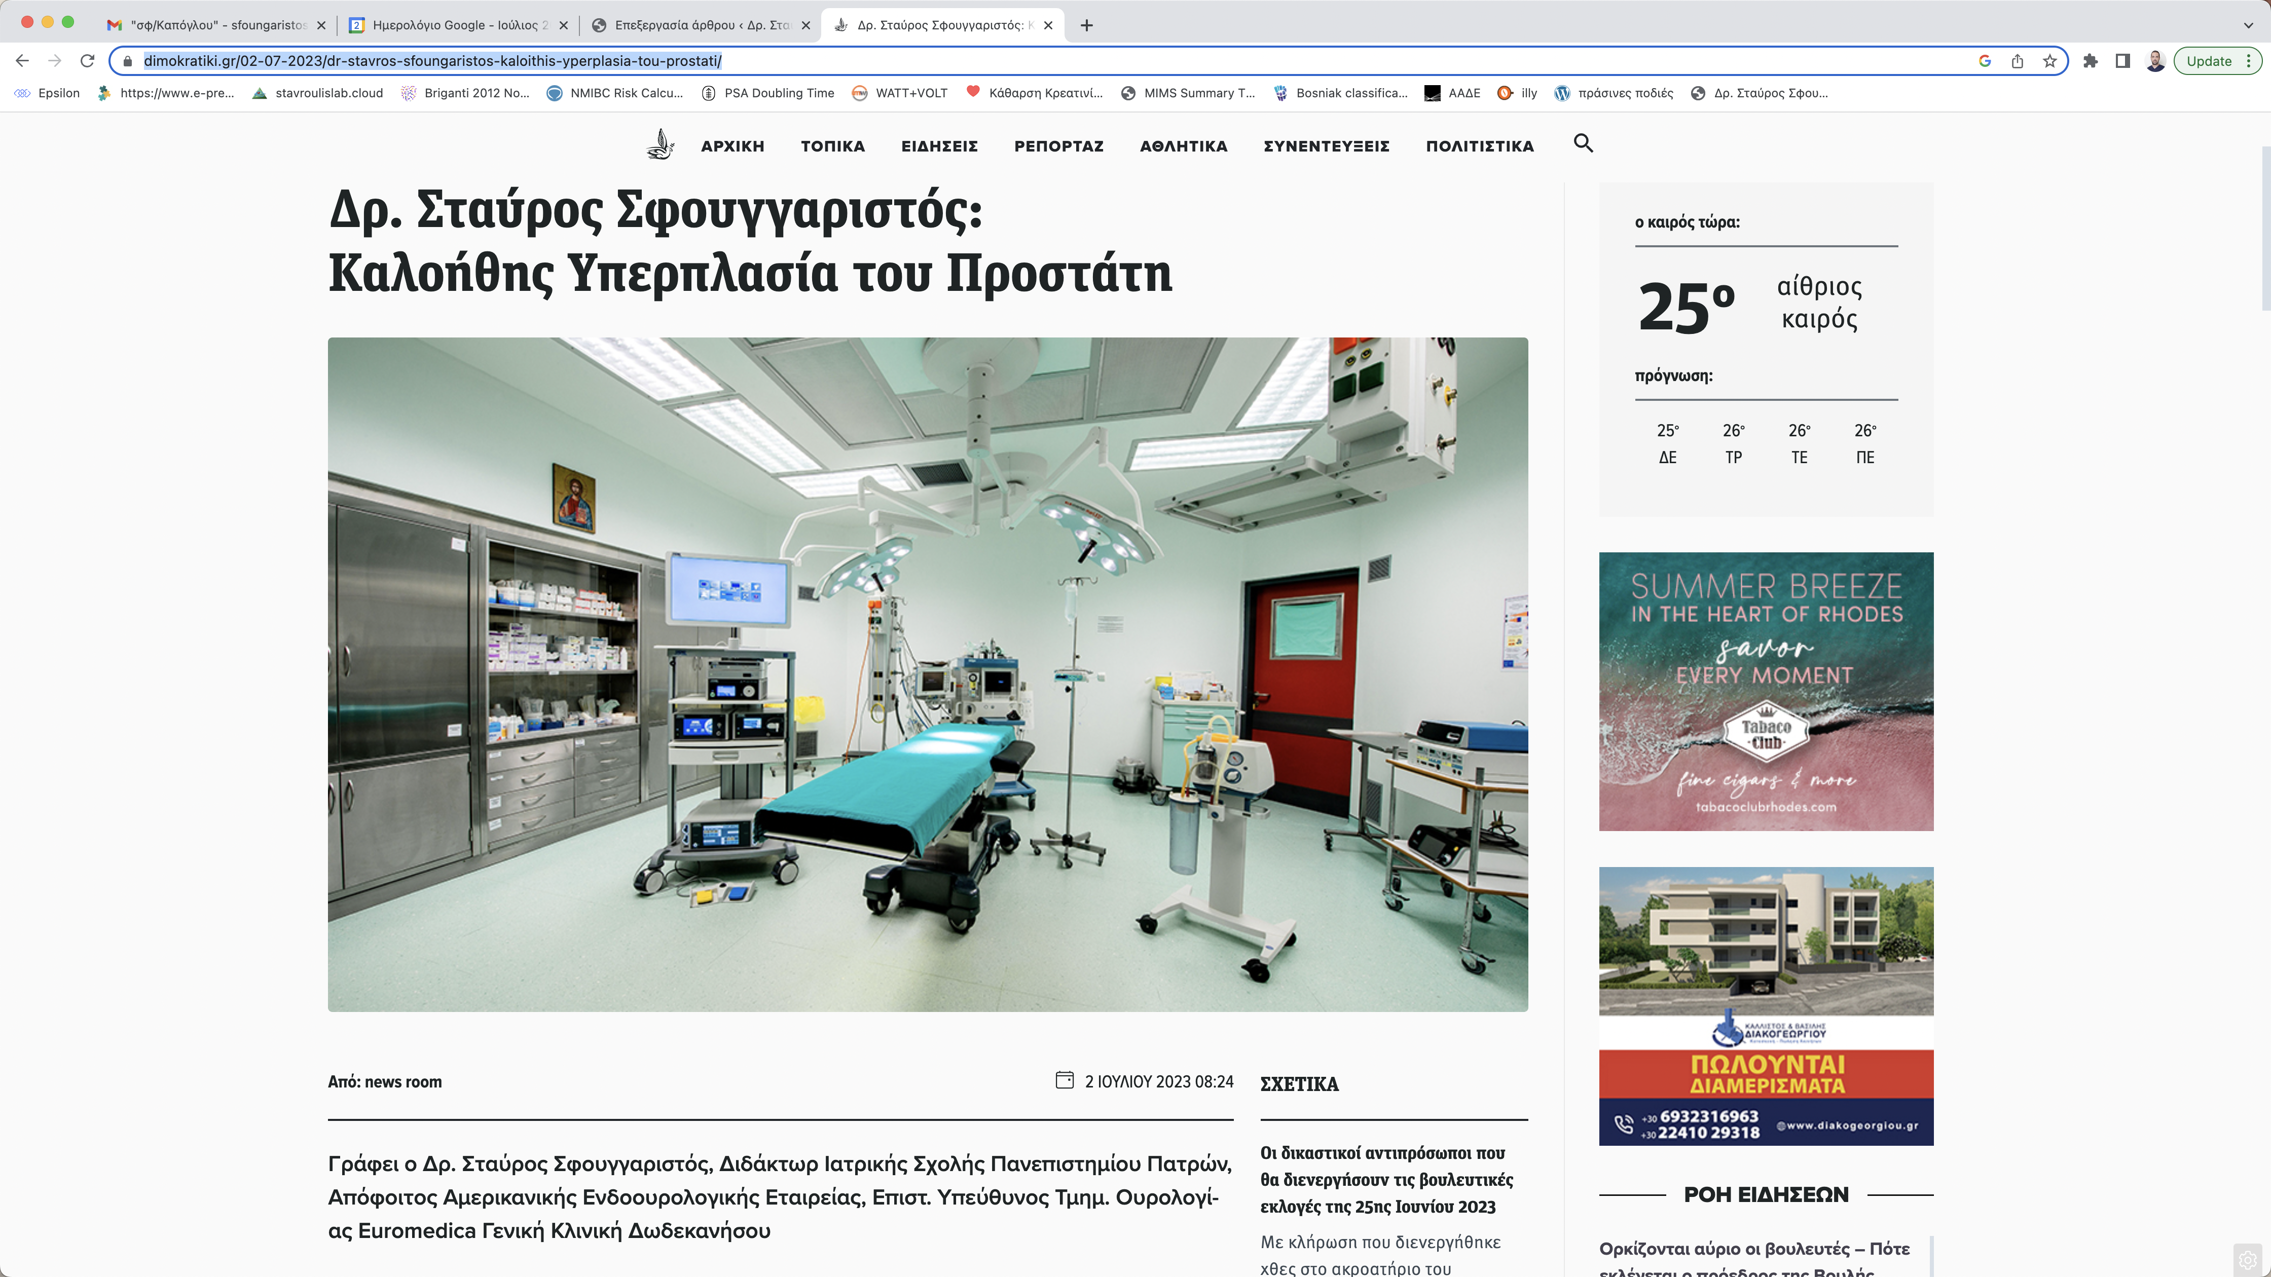
Task: Click the Share page icon in address bar
Action: point(2017,61)
